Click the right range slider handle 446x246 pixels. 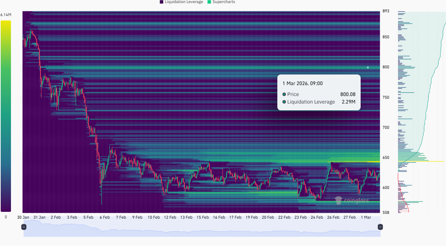click(380, 227)
